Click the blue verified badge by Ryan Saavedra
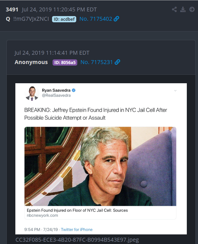This screenshot has height=244, width=198. coord(74,90)
